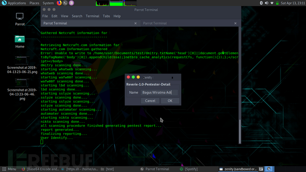Screen dimensions: 306x172
Task: Click the green dot on zenity dialog
Action: [133, 77]
